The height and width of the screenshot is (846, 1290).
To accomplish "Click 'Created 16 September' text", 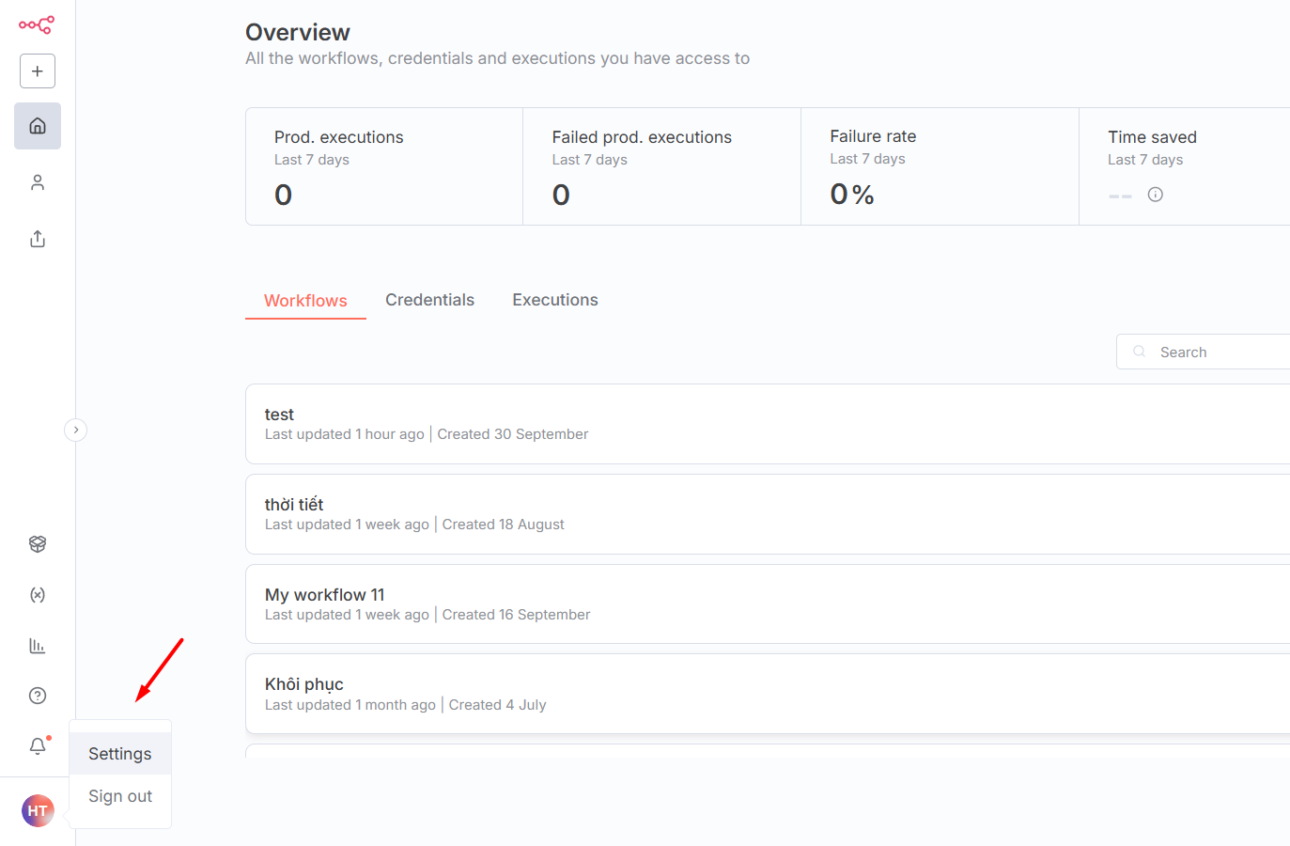I will (x=516, y=615).
